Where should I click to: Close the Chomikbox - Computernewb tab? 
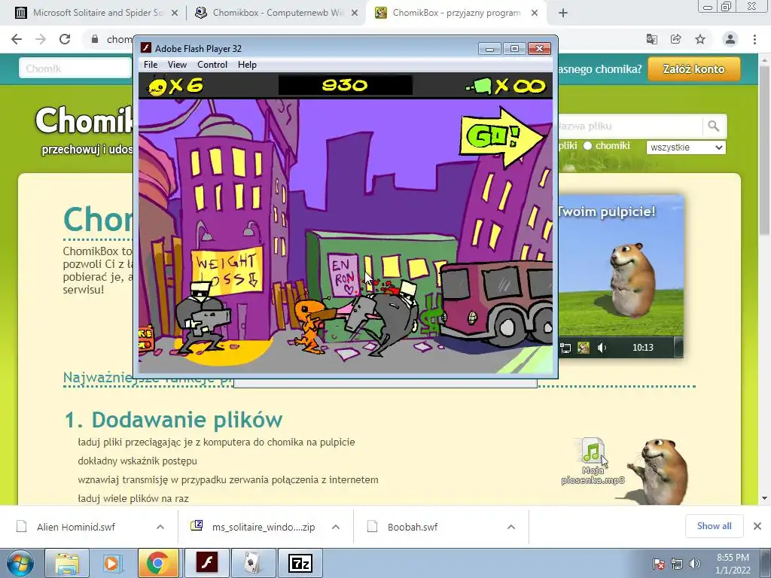point(355,14)
